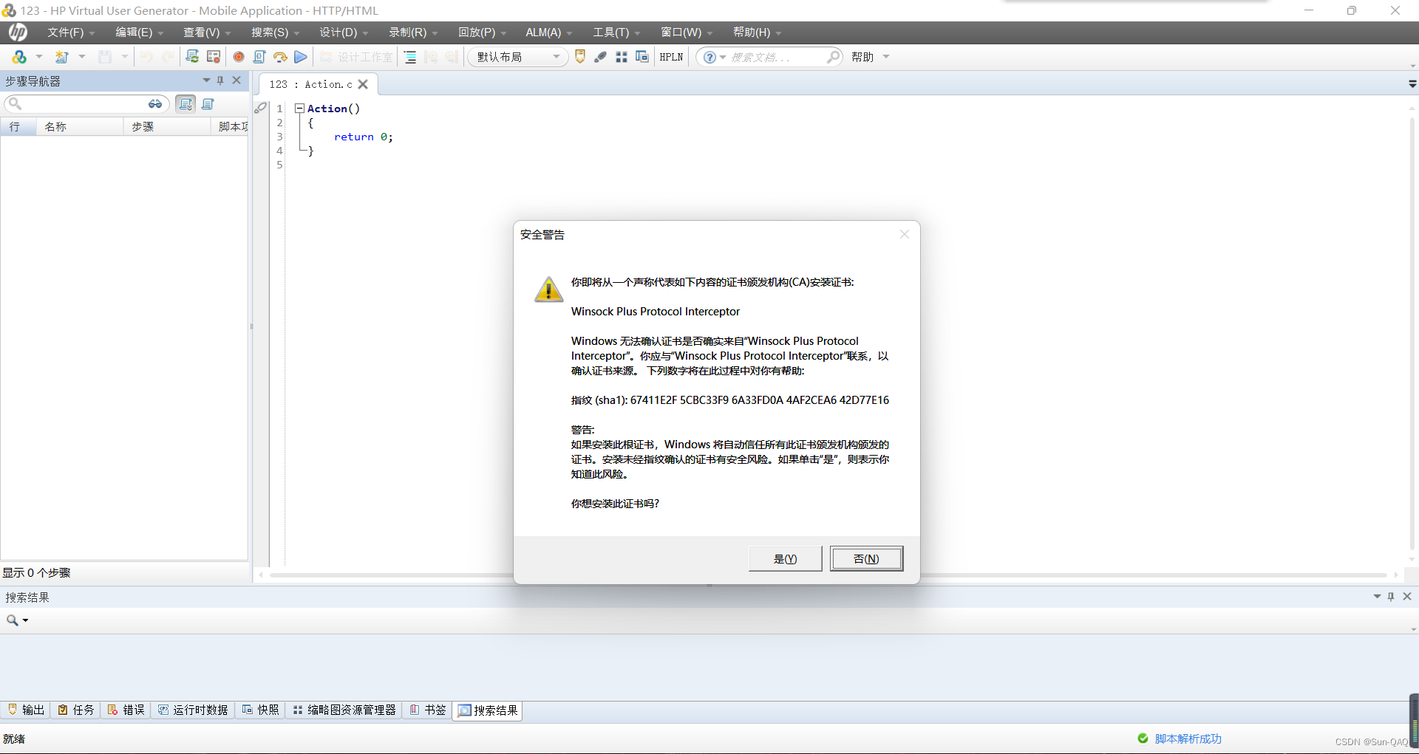This screenshot has width=1419, height=754.
Task: Switch to the 任务 bottom tab
Action: click(76, 710)
